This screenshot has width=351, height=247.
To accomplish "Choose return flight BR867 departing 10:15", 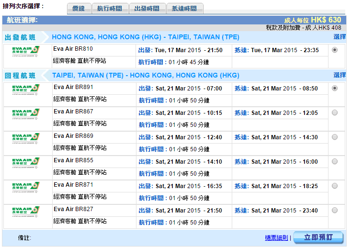I will click(x=334, y=112).
